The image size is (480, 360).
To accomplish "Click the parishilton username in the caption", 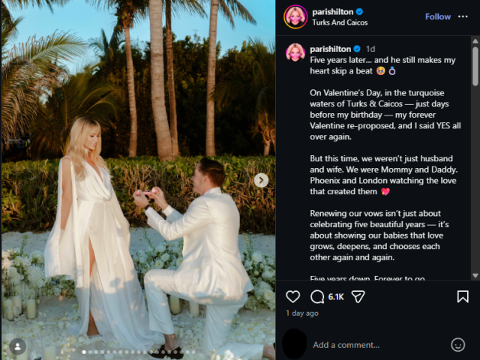I will pos(330,49).
